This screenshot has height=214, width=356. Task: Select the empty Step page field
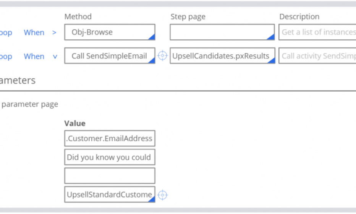click(222, 32)
